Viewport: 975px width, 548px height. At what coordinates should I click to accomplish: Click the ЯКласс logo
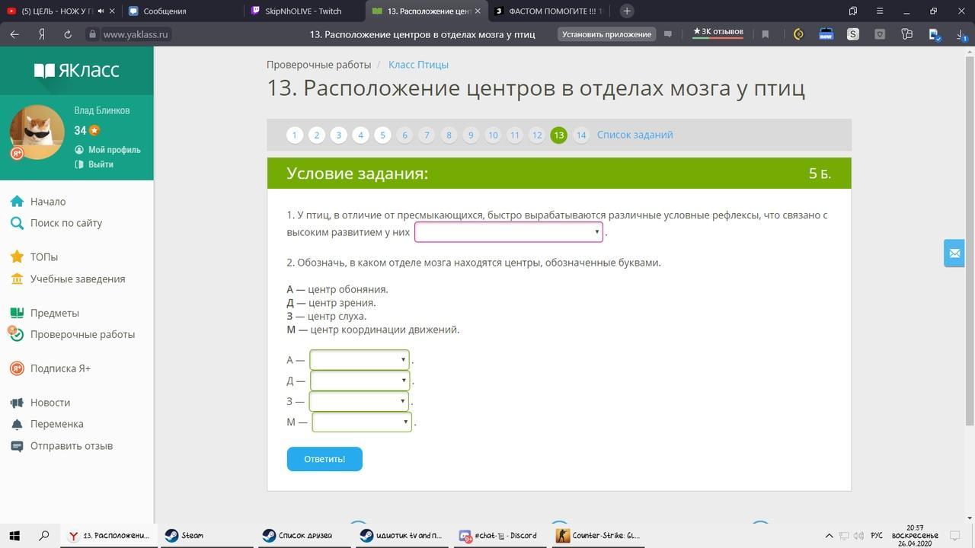(x=77, y=70)
